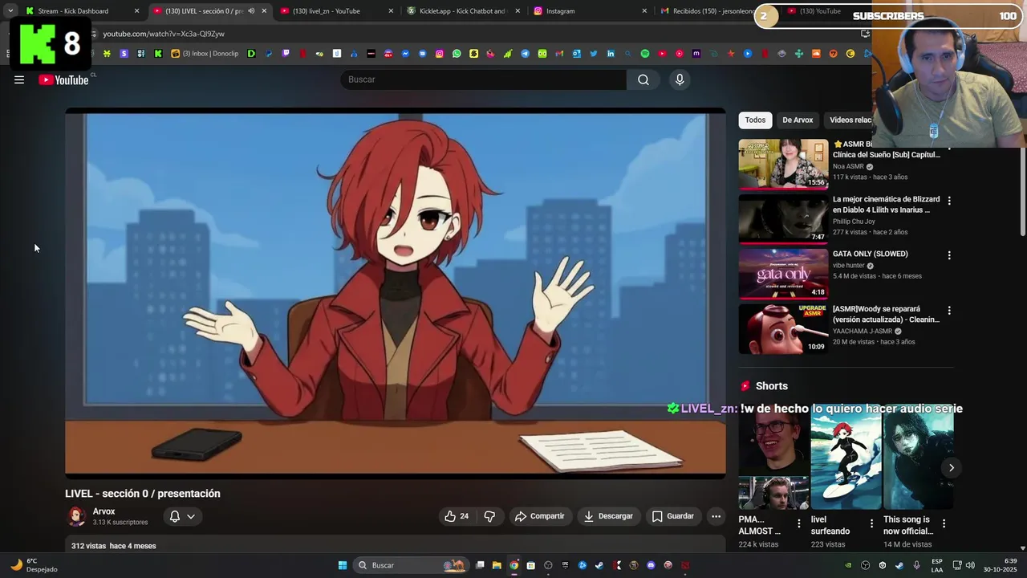The image size is (1027, 578).
Task: Open the Twitter bird bookmark
Action: tap(594, 54)
